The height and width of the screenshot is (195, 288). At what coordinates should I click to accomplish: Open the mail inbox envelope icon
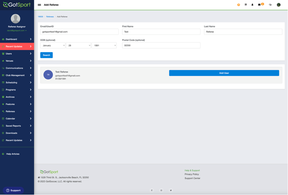pos(260,5)
